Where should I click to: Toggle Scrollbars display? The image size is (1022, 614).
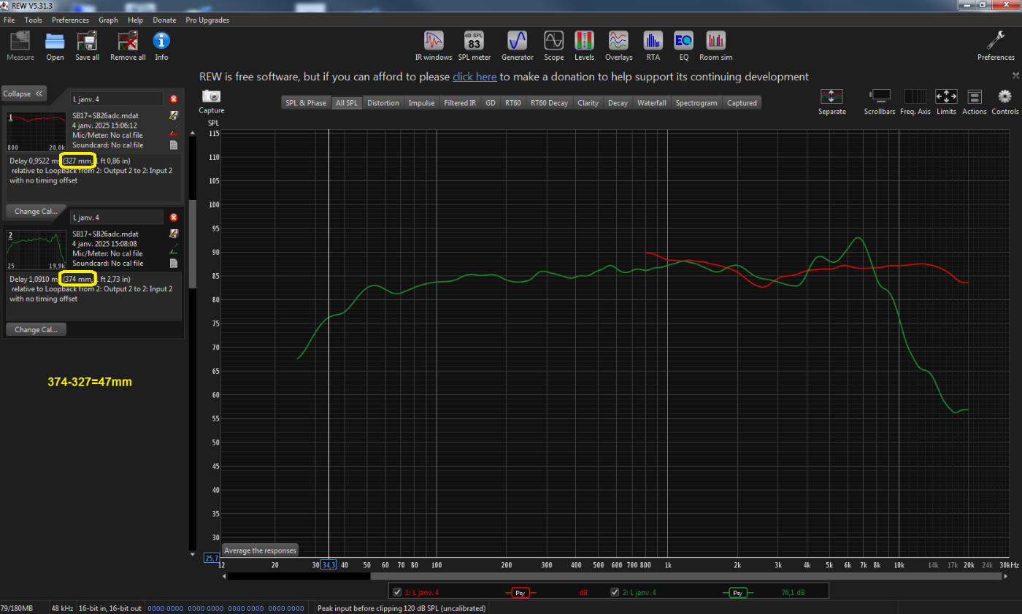(880, 101)
